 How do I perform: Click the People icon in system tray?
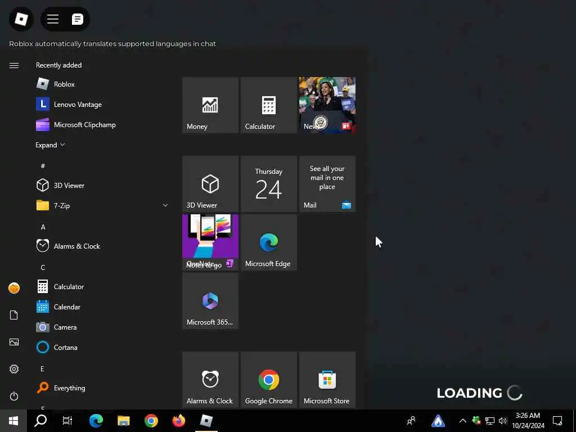click(x=411, y=421)
